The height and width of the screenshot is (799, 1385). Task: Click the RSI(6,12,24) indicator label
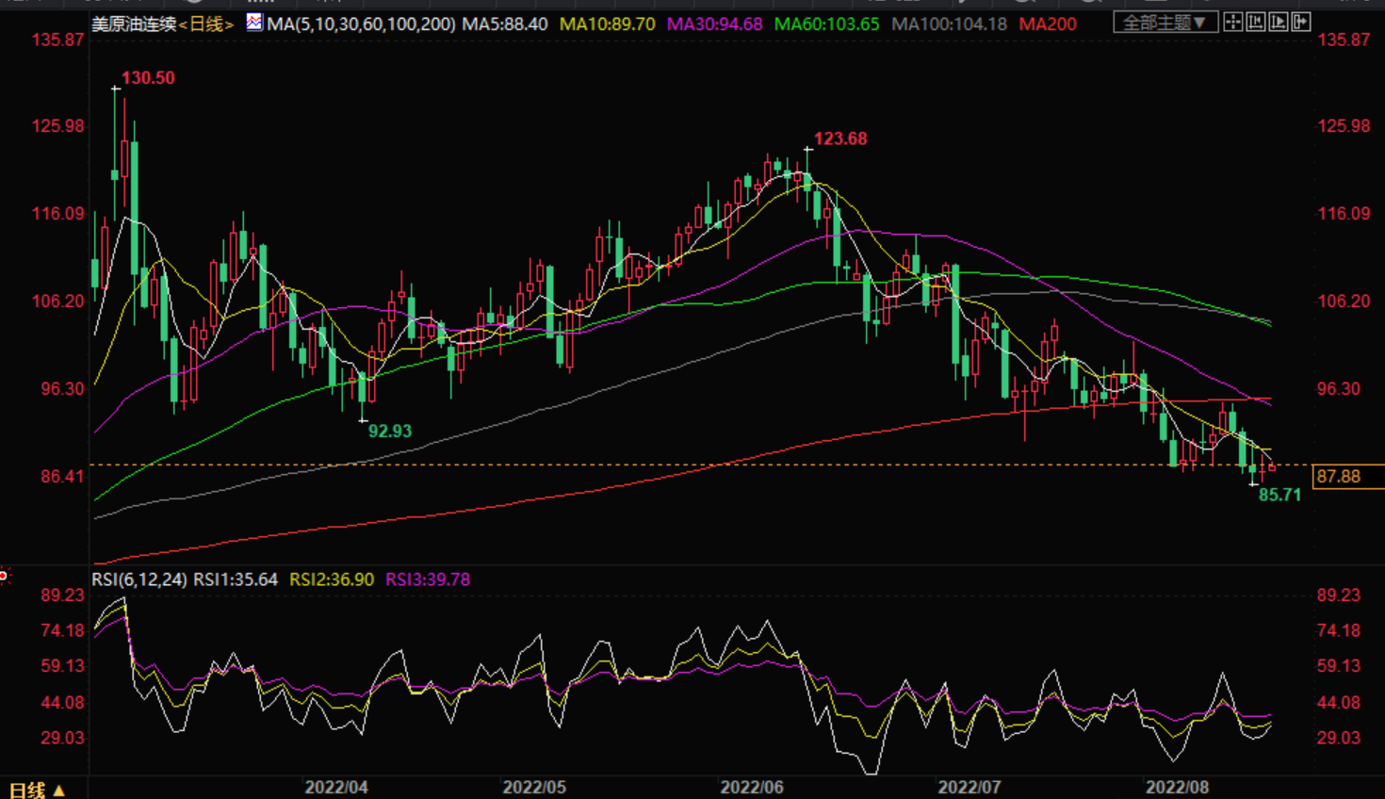[139, 579]
